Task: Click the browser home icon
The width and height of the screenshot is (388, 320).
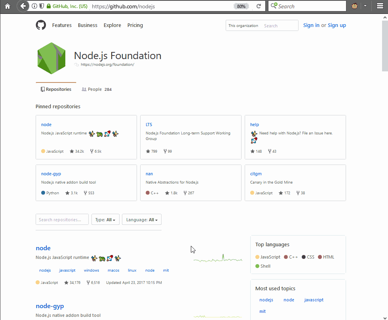Action: [x=7, y=6]
